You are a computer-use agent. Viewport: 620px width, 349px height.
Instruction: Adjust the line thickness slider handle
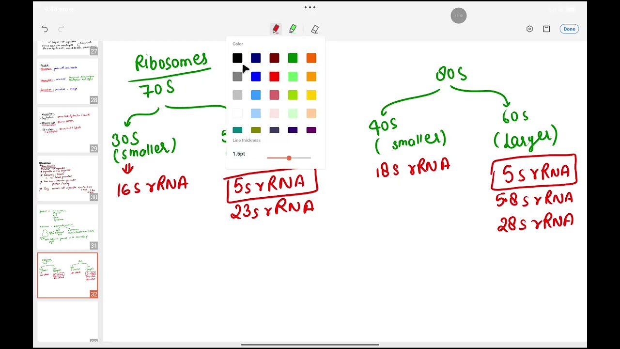289,158
